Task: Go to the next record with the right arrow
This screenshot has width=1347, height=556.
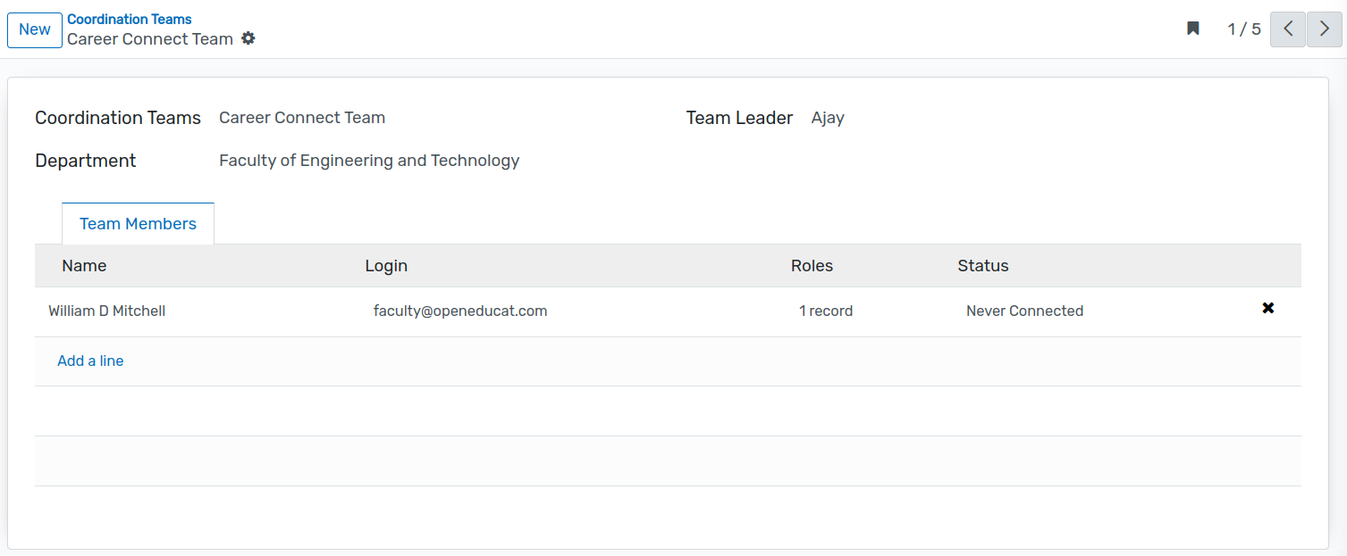Action: 1325,29
